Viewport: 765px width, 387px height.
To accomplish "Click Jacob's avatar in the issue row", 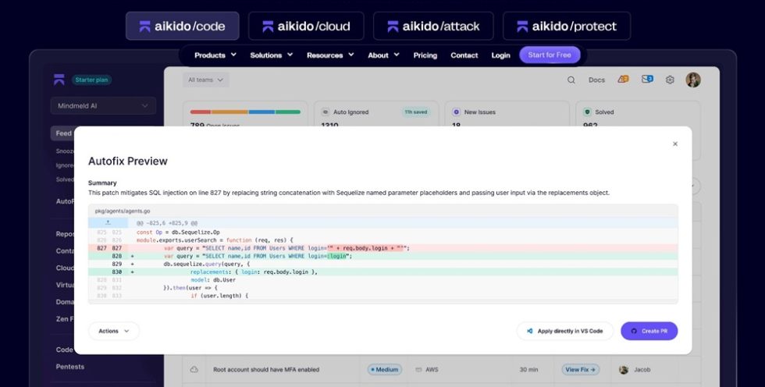I will click(x=624, y=370).
